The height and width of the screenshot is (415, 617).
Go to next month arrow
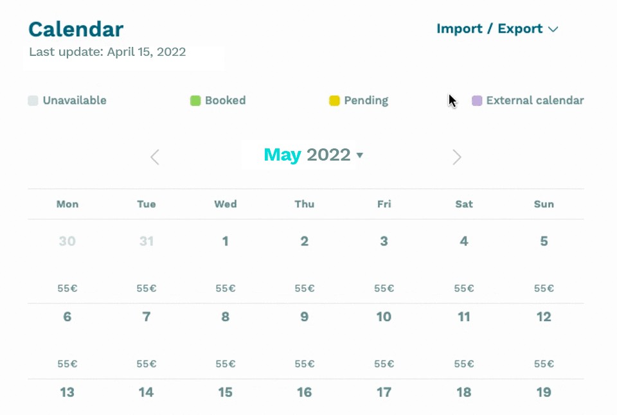[456, 157]
